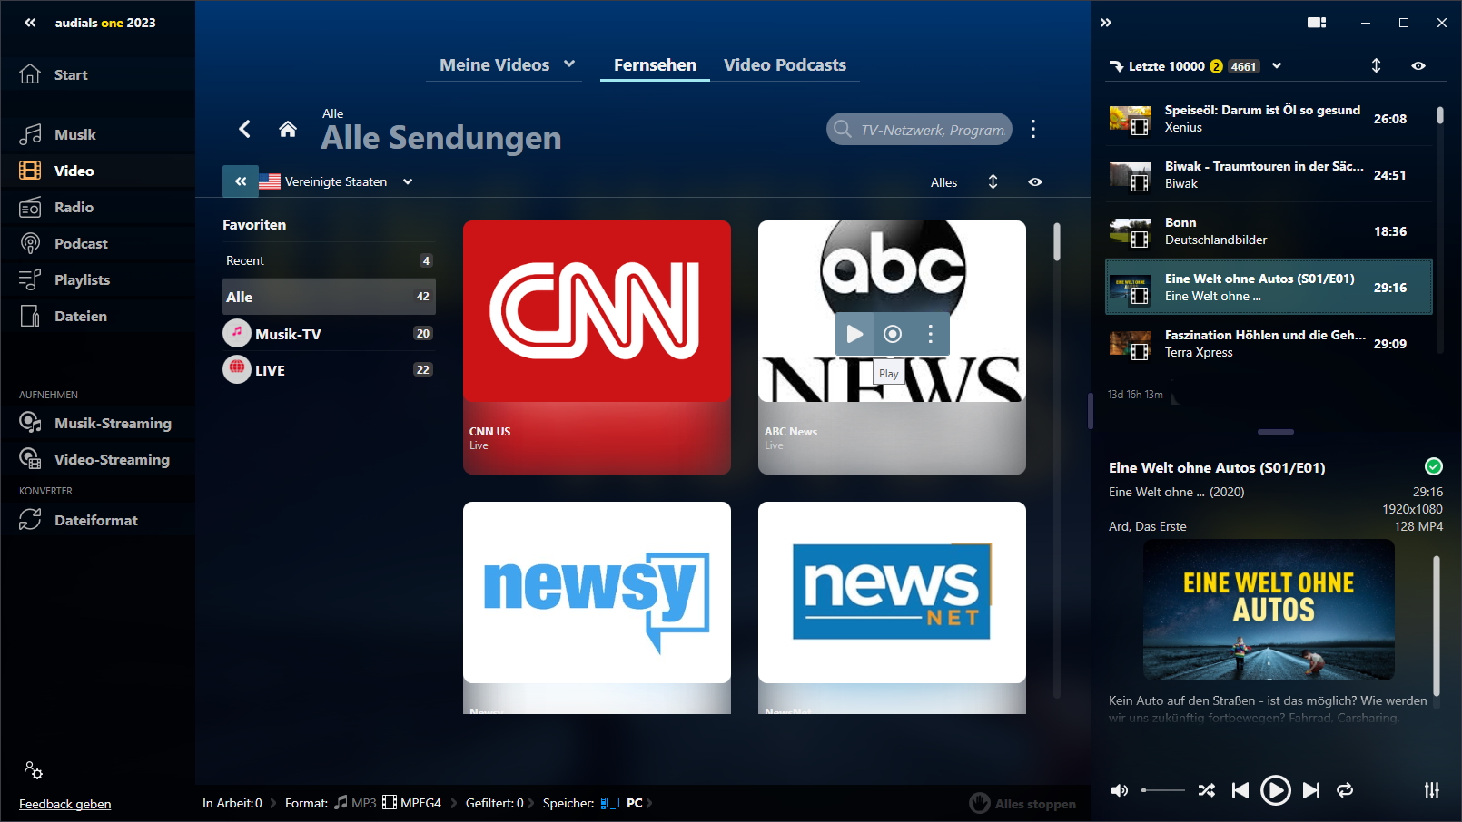Click the channel grid scrollbar
1462x822 pixels.
click(1057, 241)
